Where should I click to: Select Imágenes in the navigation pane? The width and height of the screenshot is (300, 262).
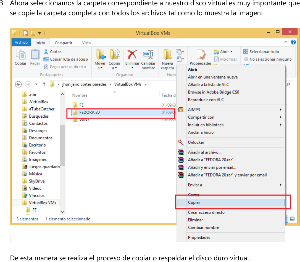(x=35, y=159)
